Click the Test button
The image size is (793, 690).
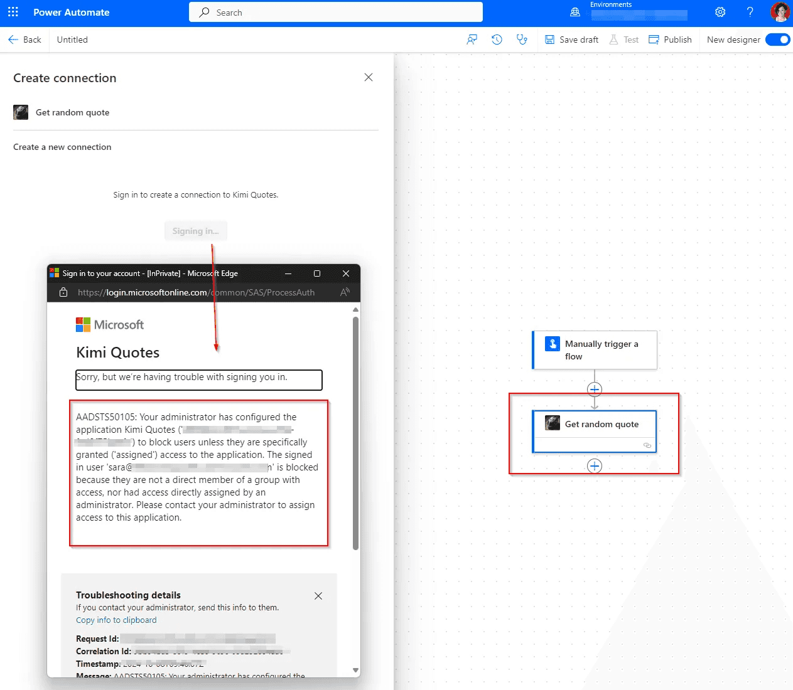(624, 40)
